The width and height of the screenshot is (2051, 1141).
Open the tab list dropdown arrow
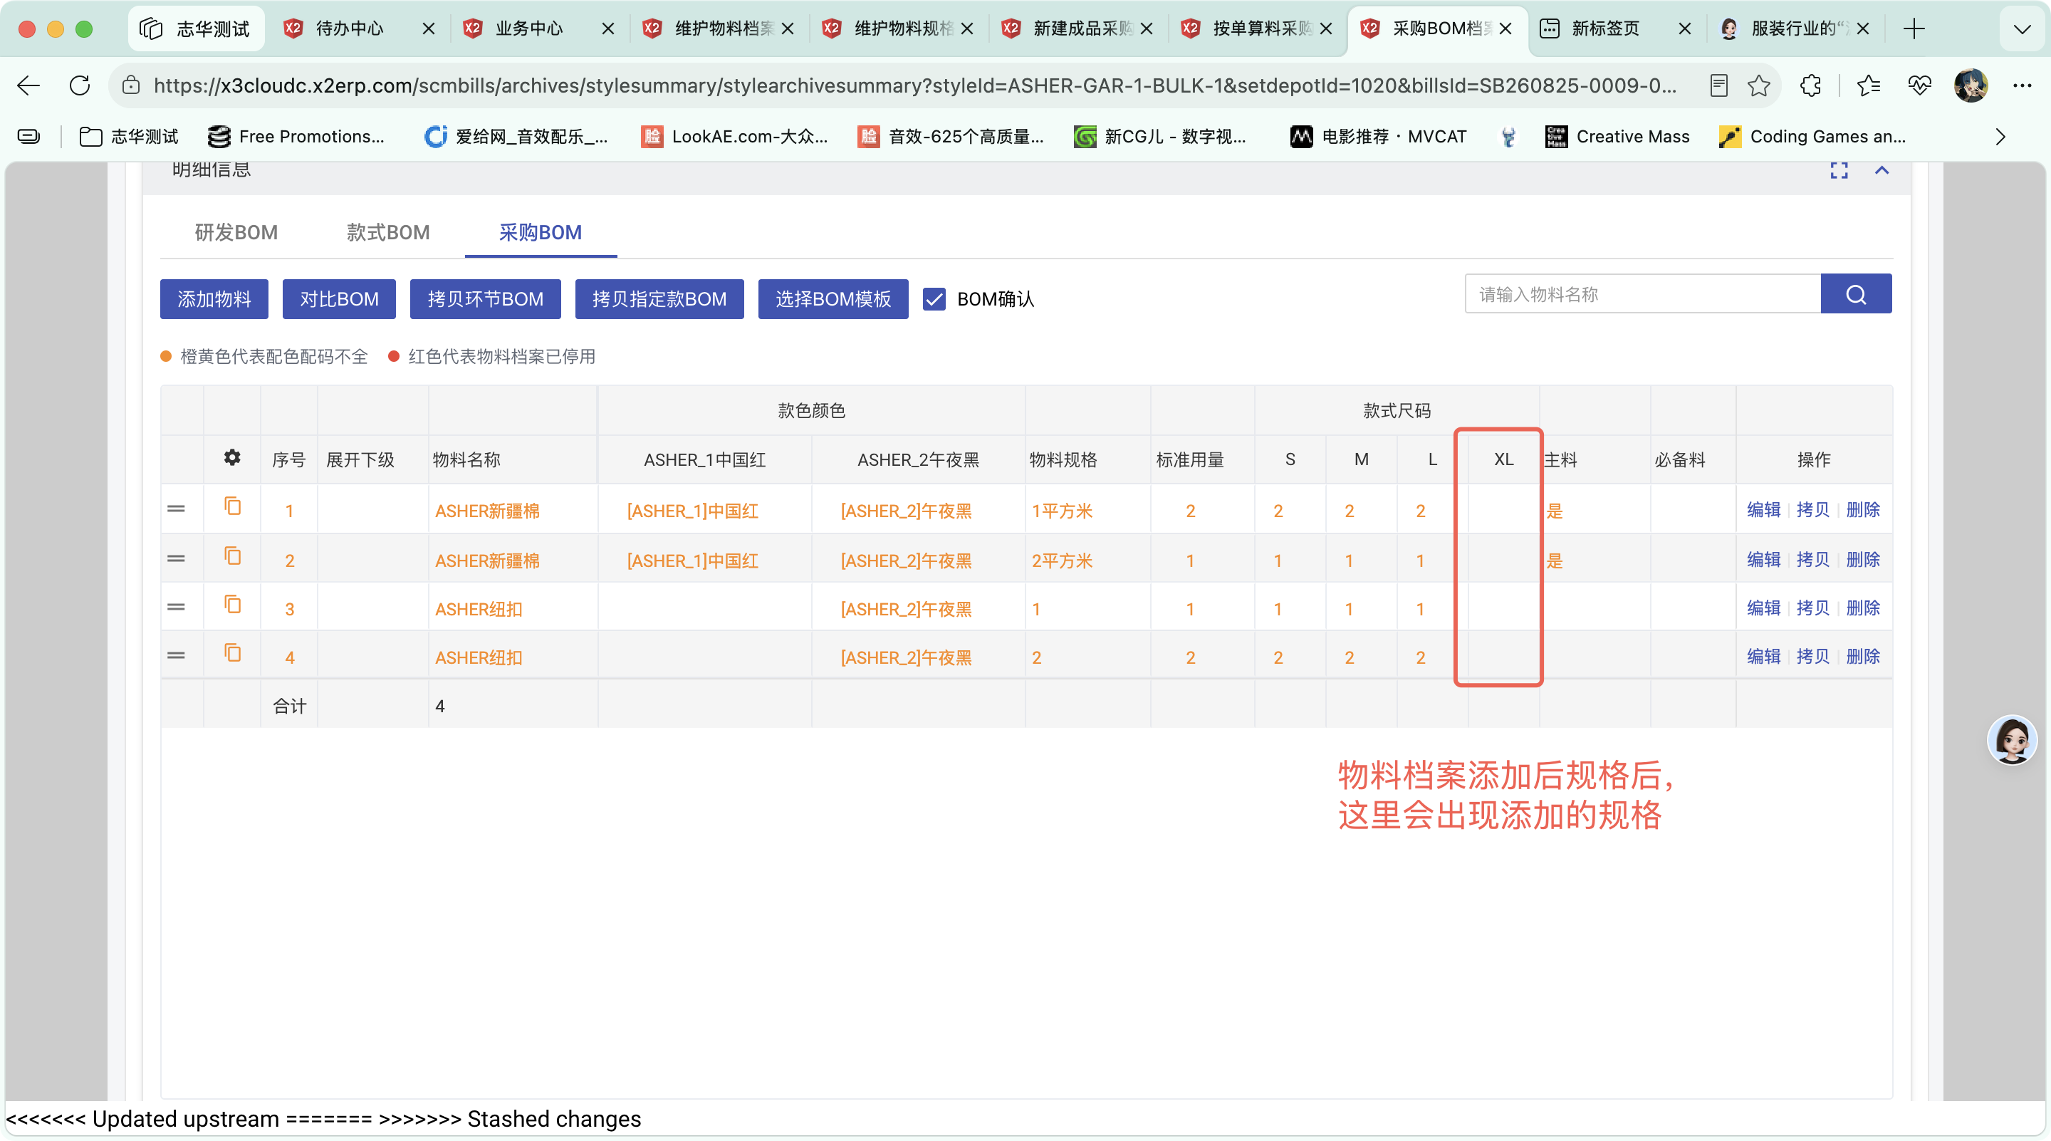point(2022,29)
